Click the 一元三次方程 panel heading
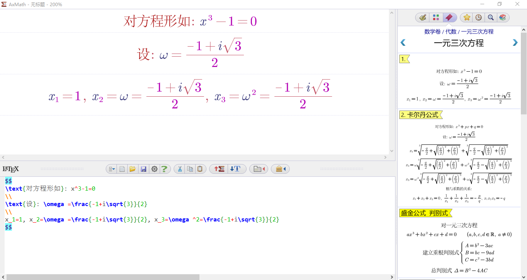 (459, 43)
